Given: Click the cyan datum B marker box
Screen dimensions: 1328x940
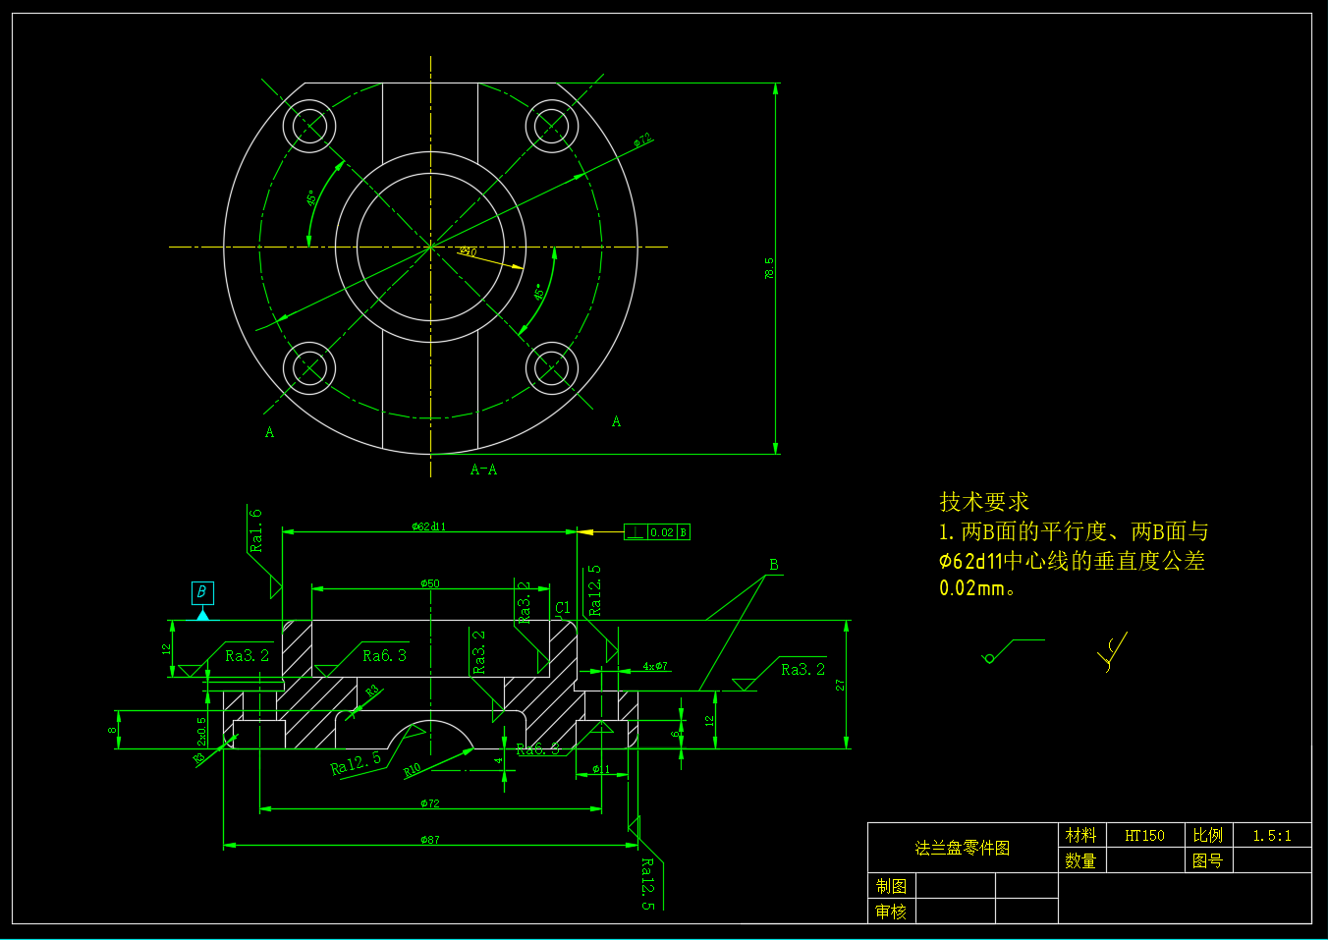Looking at the screenshot, I should coord(202,592).
